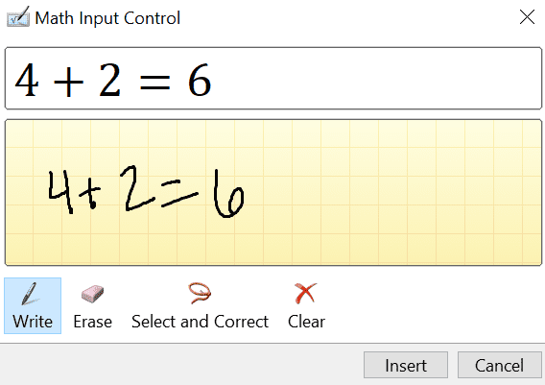The width and height of the screenshot is (545, 385).
Task: Close the Math Input Control window
Action: tap(527, 17)
